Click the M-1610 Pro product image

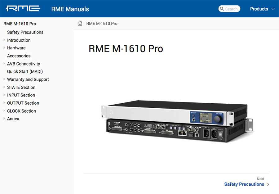pyautogui.click(x=177, y=121)
